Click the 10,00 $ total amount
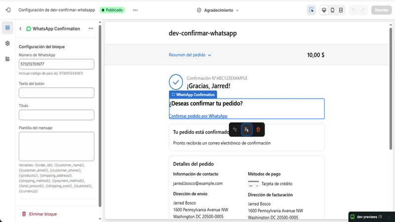 point(316,55)
